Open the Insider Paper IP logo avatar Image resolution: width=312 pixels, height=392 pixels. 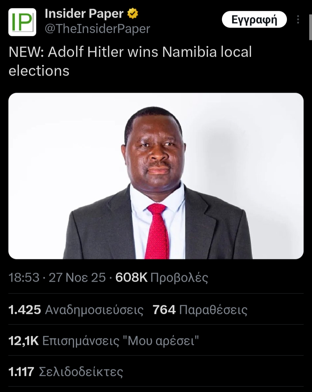[22, 22]
